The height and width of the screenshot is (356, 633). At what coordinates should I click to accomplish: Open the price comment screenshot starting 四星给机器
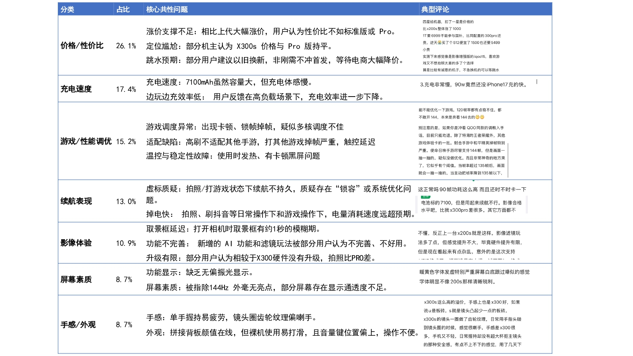coord(462,46)
